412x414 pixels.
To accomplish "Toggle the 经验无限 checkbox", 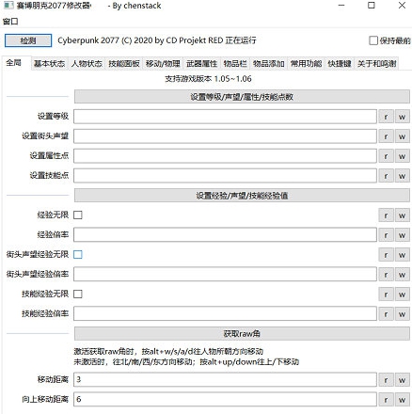I will tap(78, 215).
